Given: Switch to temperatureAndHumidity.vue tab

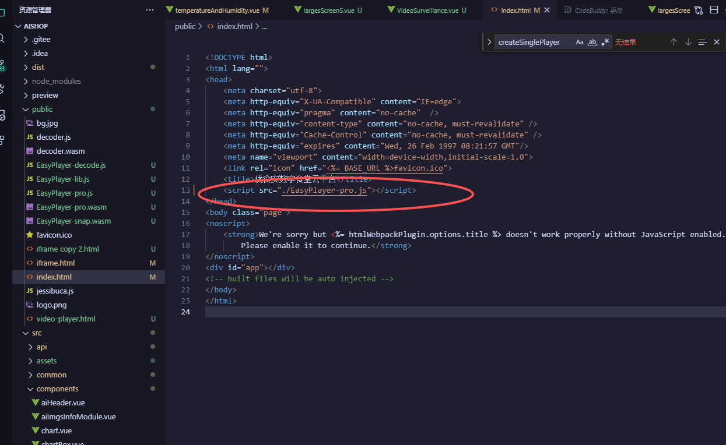Looking at the screenshot, I should point(218,10).
